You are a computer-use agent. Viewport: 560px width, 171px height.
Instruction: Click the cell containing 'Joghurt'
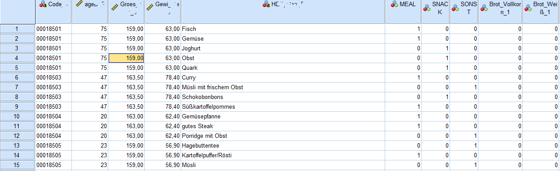point(283,49)
